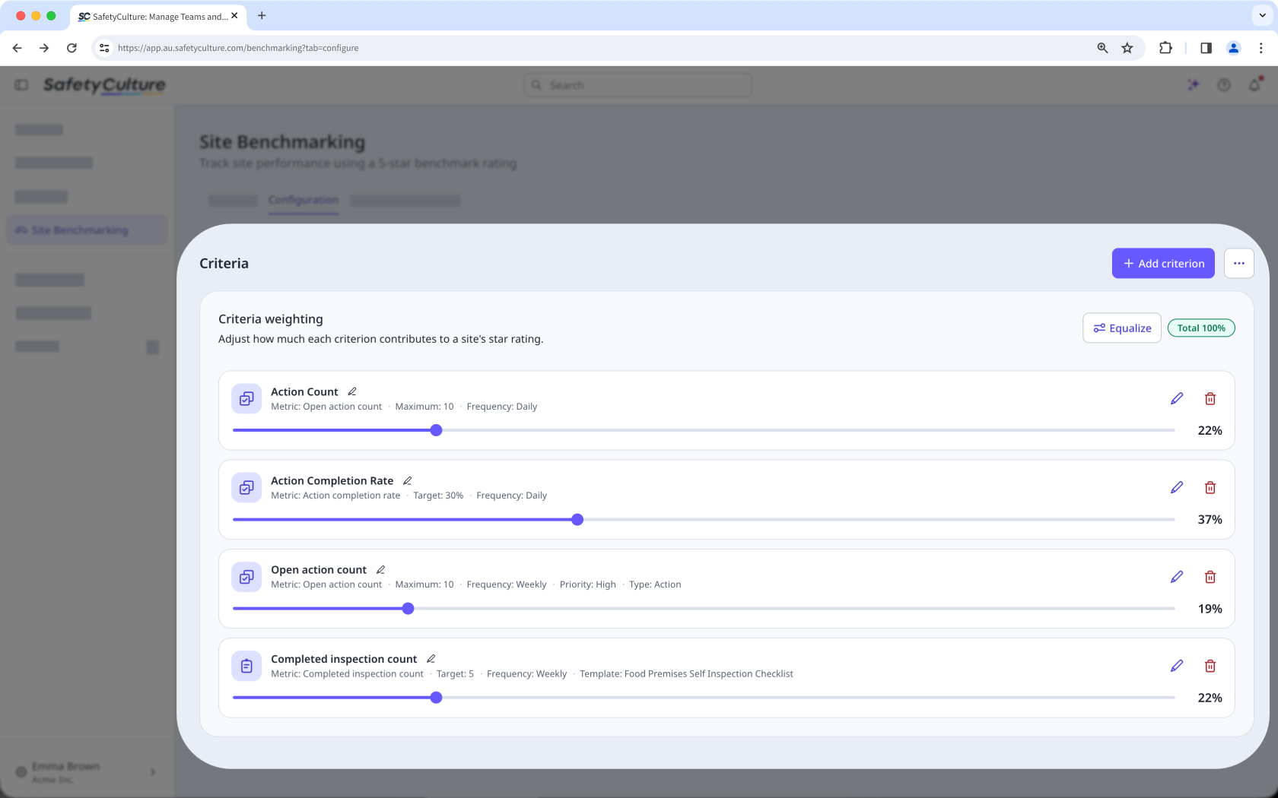Image resolution: width=1278 pixels, height=798 pixels.
Task: Edit the Action Count criterion settings
Action: (1176, 398)
